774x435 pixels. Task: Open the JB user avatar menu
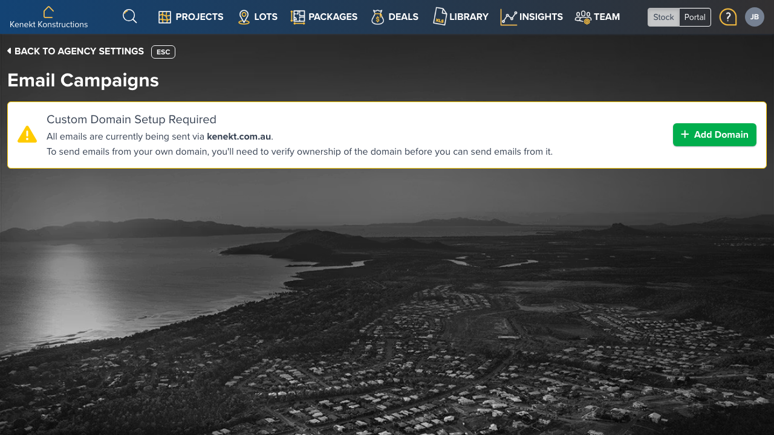pyautogui.click(x=755, y=17)
